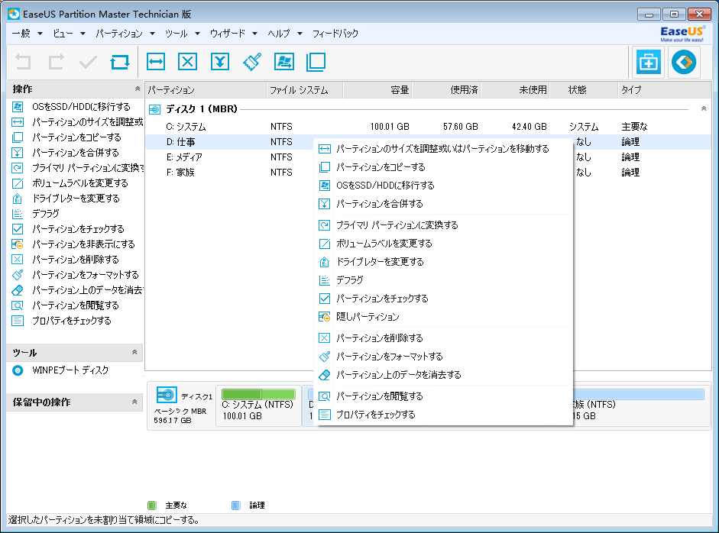The width and height of the screenshot is (719, 533).
Task: Choose context menu item プライマリ パーティションに変換する
Action: [x=443, y=225]
